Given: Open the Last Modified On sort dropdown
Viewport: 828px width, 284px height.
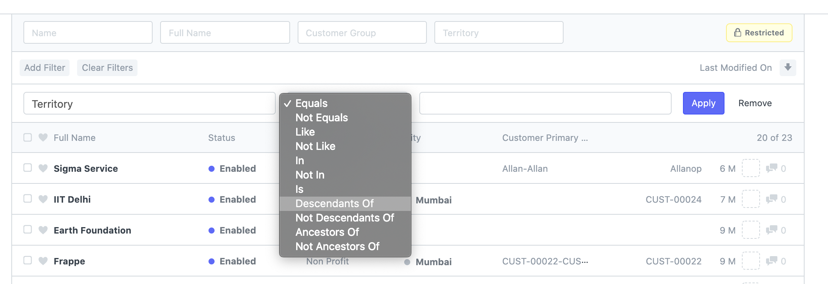Looking at the screenshot, I should (735, 68).
